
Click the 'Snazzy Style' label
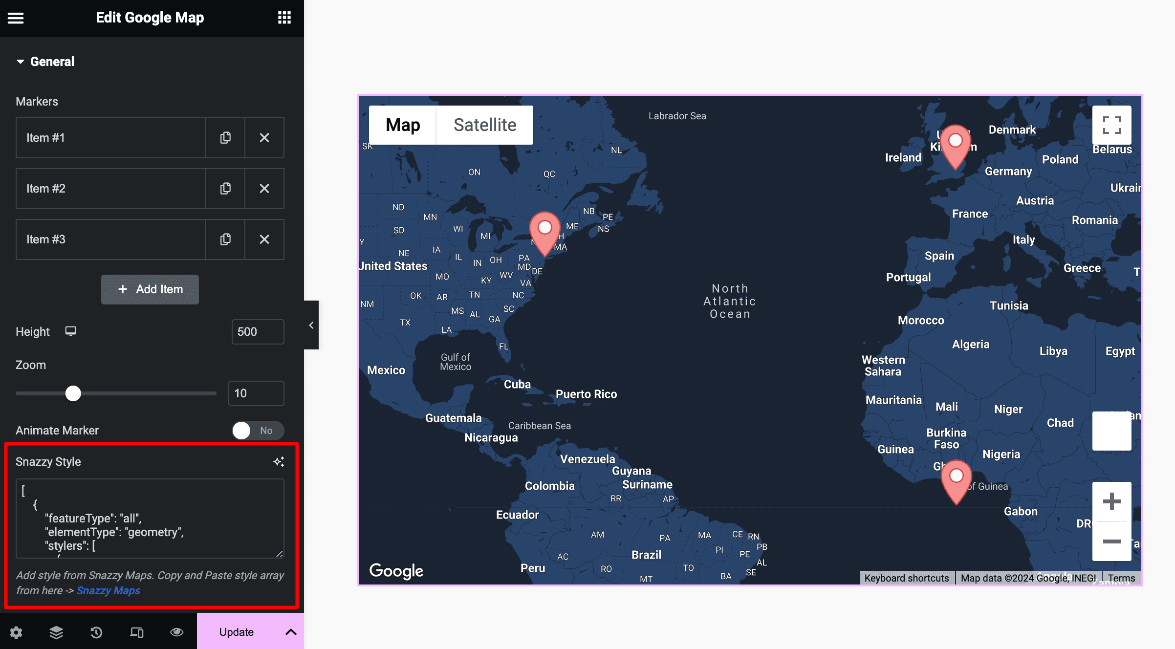(48, 462)
